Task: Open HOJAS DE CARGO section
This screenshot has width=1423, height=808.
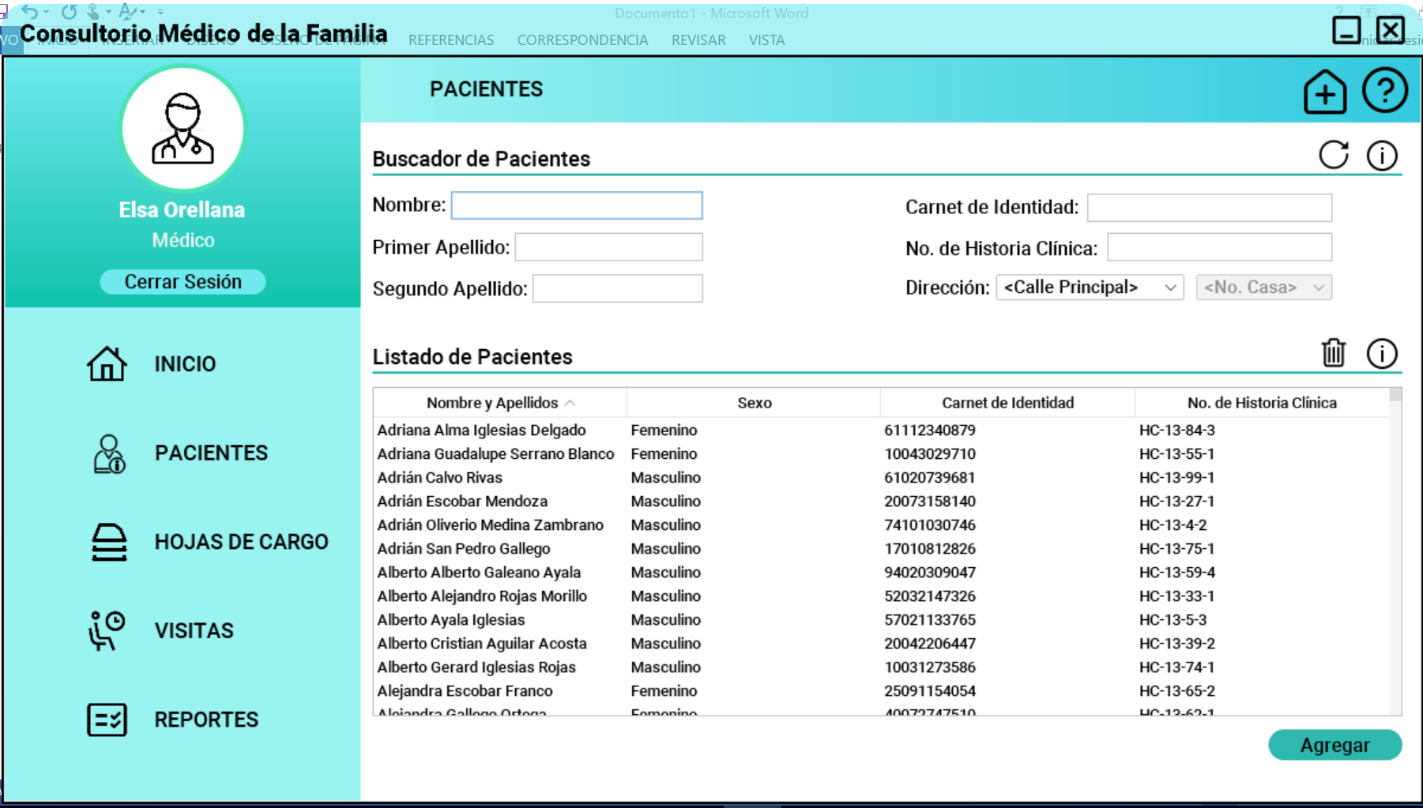Action: pos(241,542)
